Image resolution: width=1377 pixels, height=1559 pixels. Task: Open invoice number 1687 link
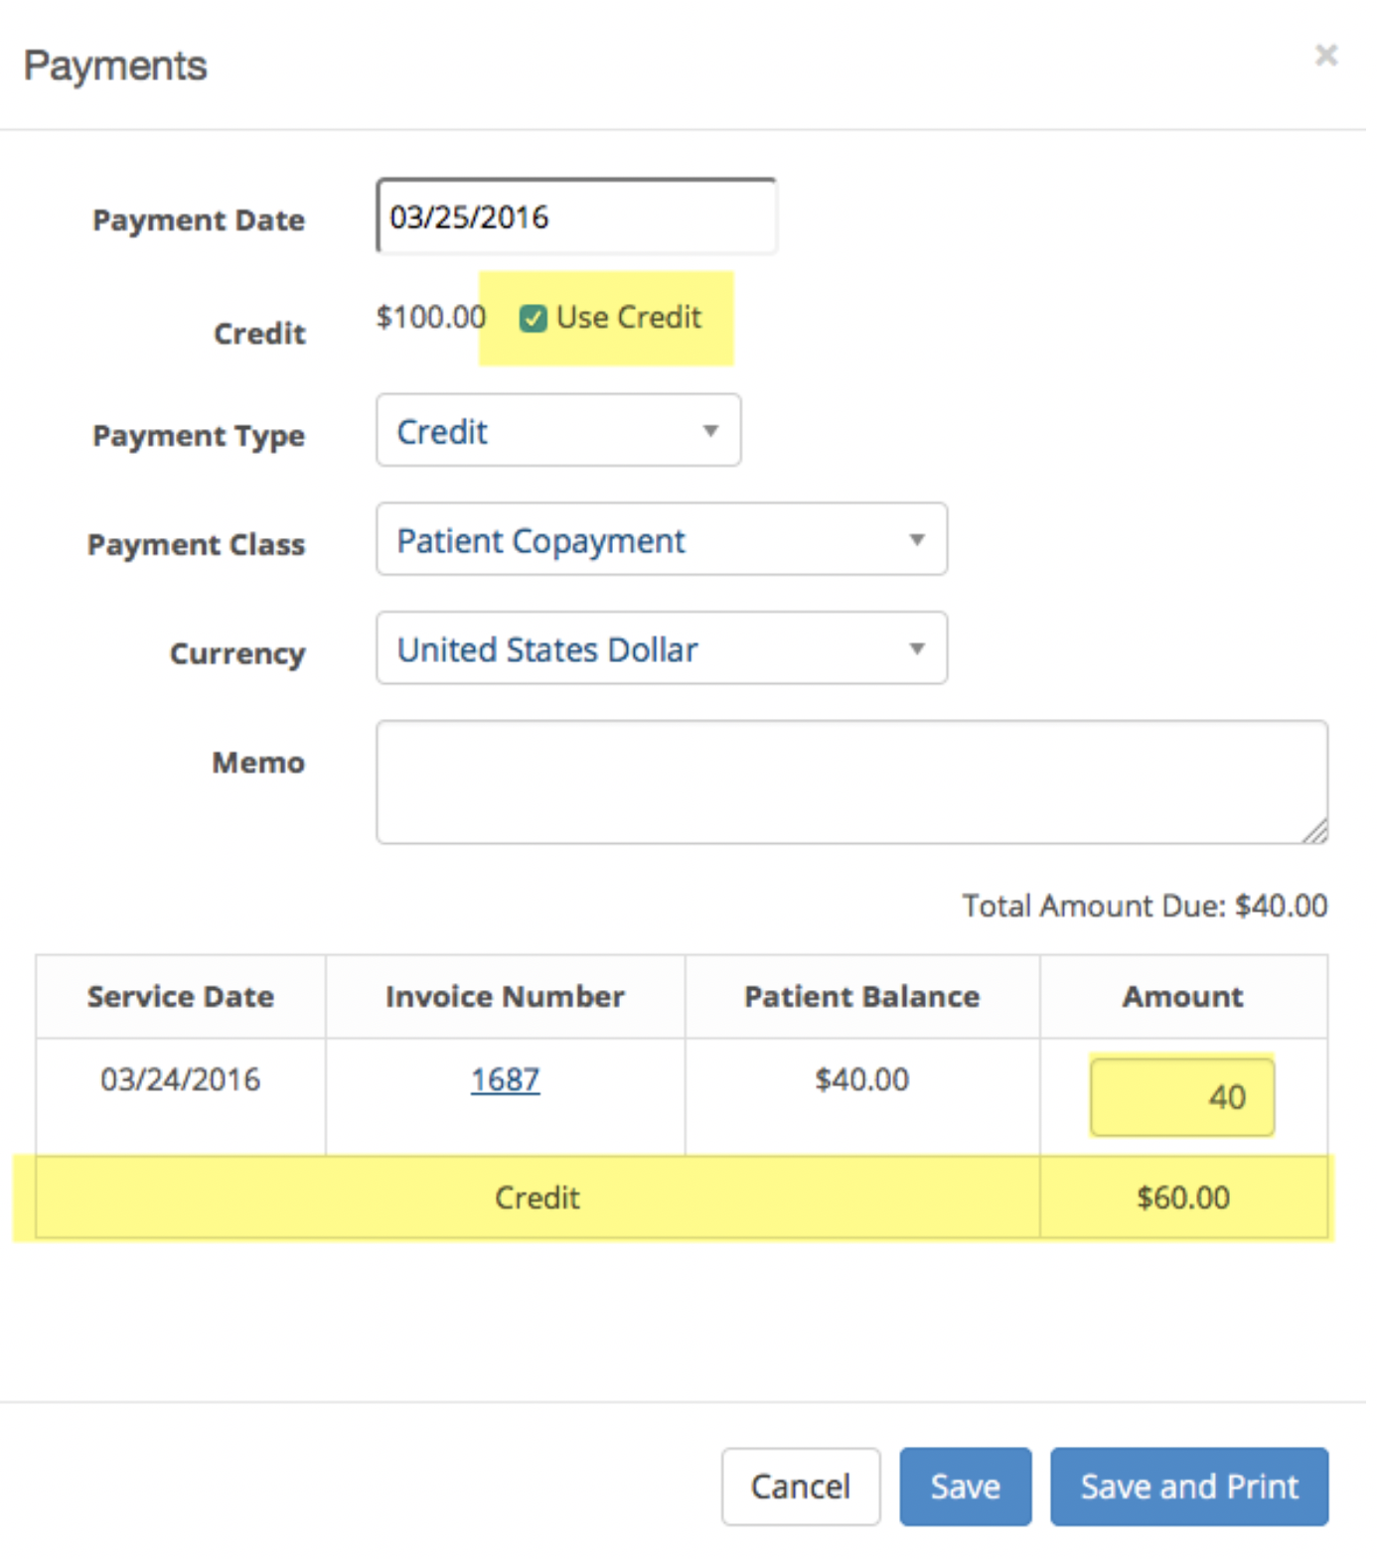coord(505,1079)
